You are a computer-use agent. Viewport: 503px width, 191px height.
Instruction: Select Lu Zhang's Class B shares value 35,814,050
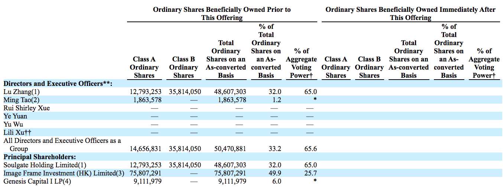click(x=185, y=92)
